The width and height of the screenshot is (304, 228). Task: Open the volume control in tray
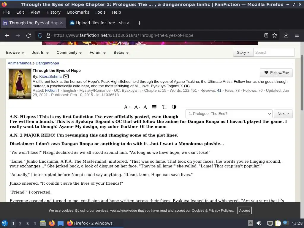(x=259, y=223)
